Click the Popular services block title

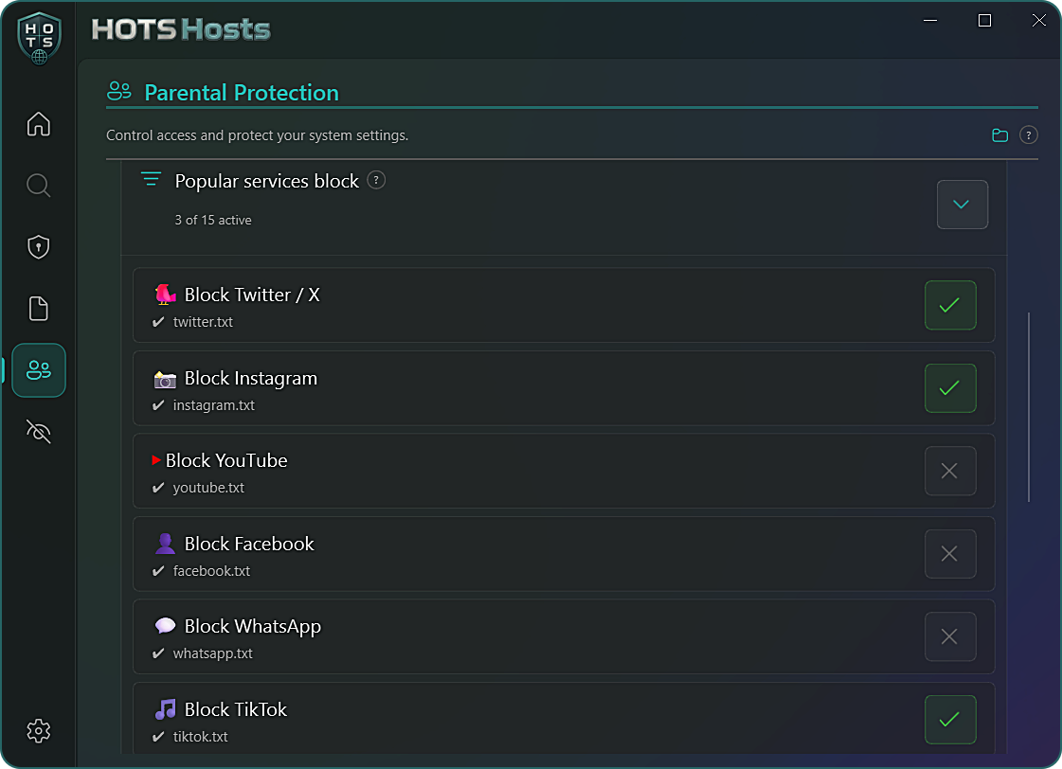(x=267, y=182)
